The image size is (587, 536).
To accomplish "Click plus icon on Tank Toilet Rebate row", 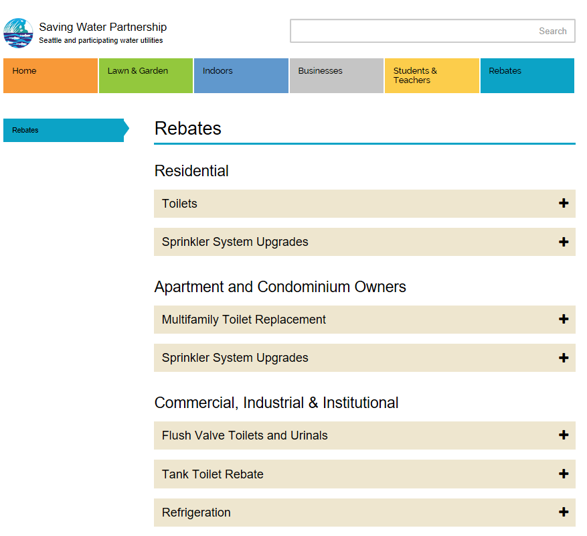I will point(564,474).
